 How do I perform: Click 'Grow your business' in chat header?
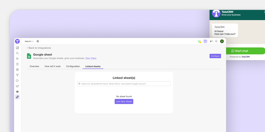click(231, 15)
